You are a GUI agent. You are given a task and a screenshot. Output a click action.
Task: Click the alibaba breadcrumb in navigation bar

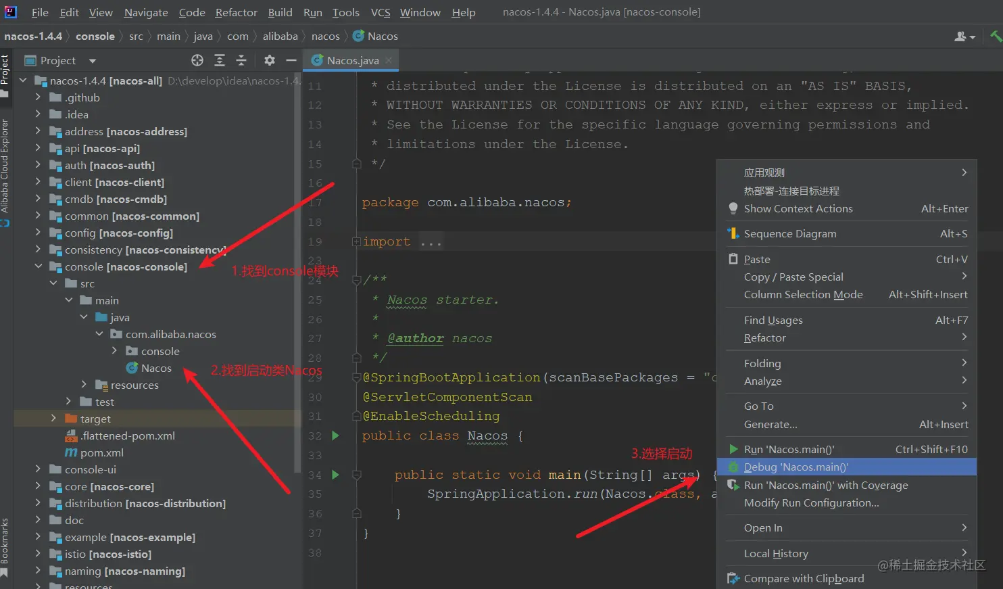pyautogui.click(x=280, y=37)
